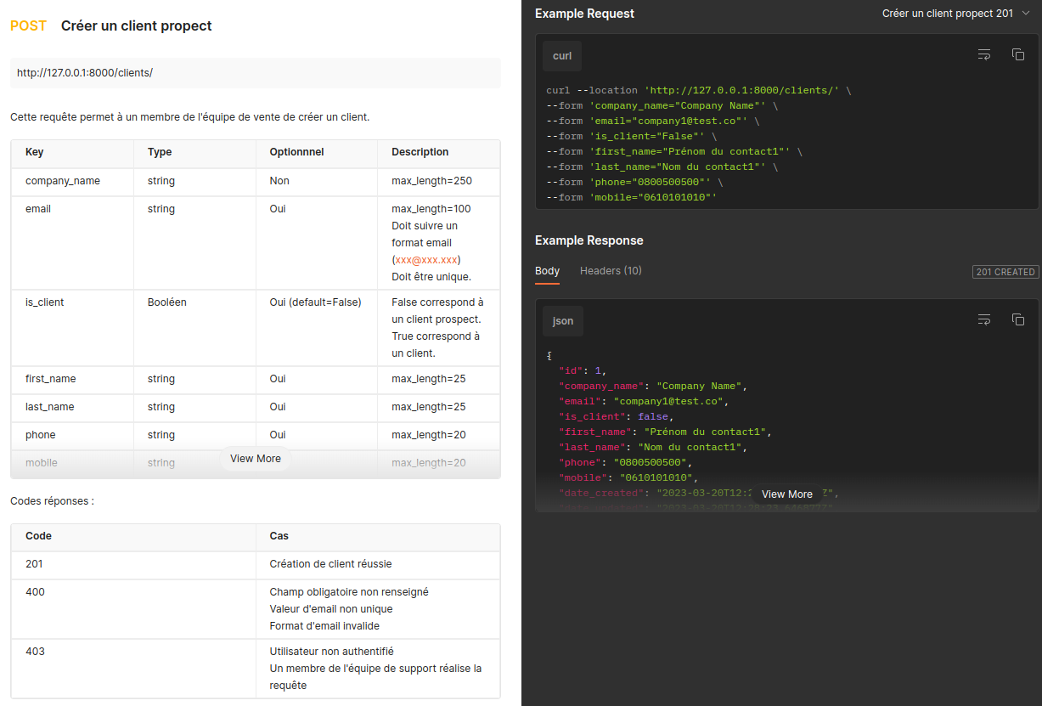Click the 201 CREATED status badge

click(x=1005, y=272)
